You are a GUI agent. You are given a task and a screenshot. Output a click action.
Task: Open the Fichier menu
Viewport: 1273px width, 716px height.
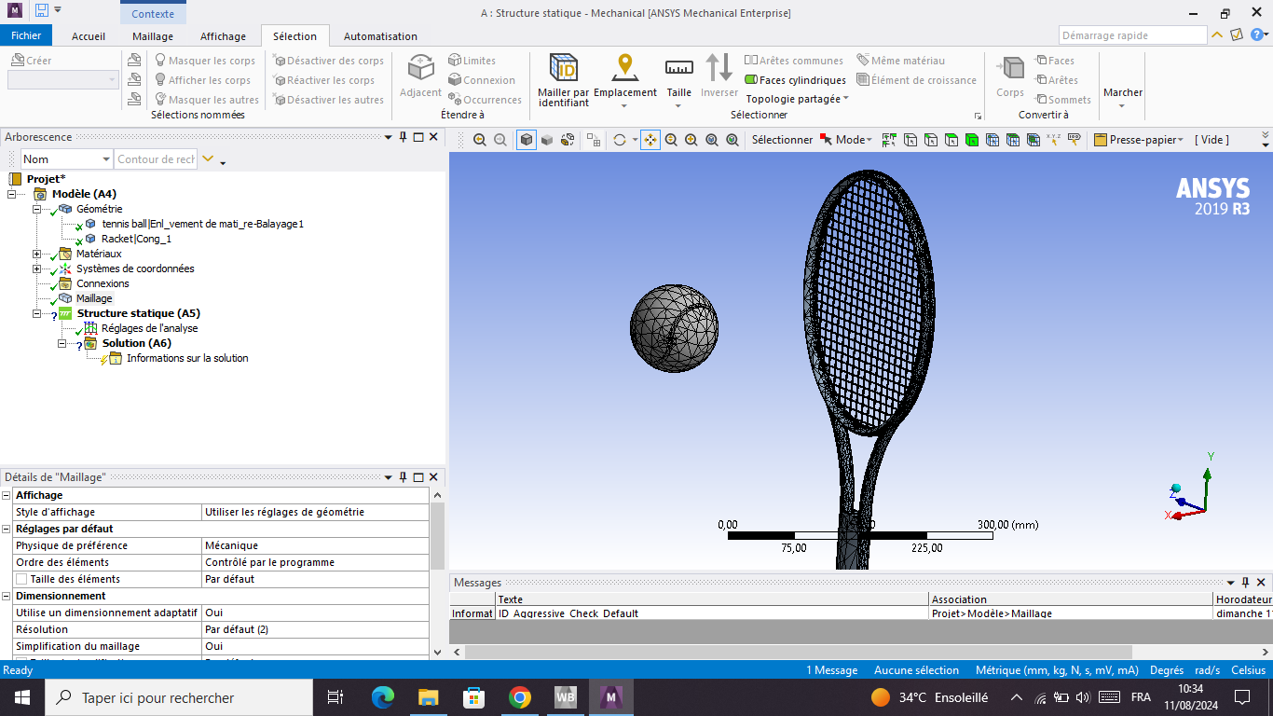[27, 35]
